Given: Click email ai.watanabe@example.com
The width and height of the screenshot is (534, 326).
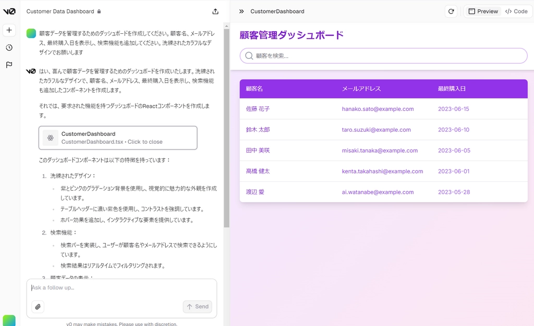Looking at the screenshot, I should coord(378,192).
